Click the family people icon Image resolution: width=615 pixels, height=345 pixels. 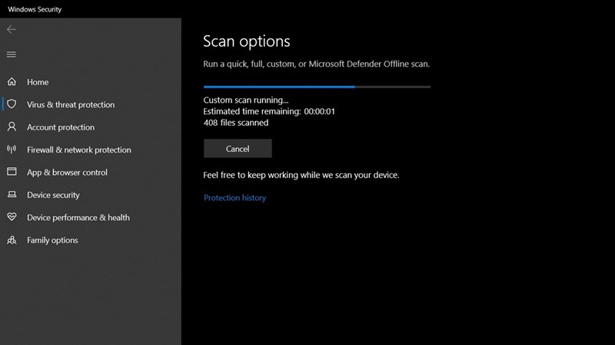[x=12, y=240]
